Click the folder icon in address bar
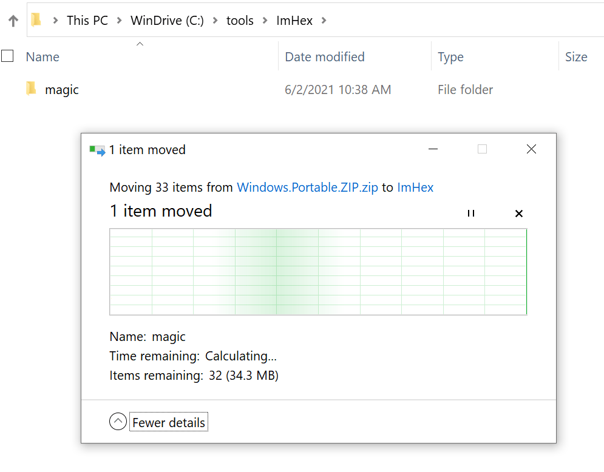Viewport: 604px width, 472px height. 36,19
